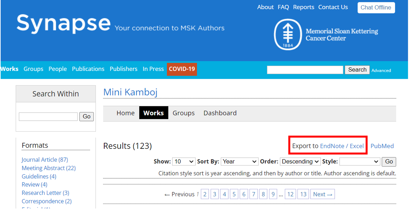The height and width of the screenshot is (215, 409).
Task: Open the Sort By dropdown set to Year
Action: [240, 162]
